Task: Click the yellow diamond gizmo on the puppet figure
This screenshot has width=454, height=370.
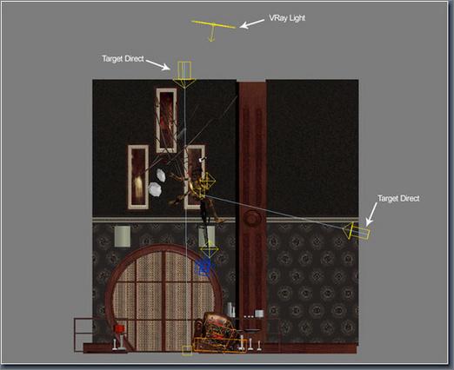Action: [x=208, y=182]
